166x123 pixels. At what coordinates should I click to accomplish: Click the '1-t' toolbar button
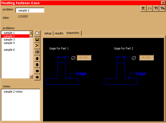pos(150,8)
